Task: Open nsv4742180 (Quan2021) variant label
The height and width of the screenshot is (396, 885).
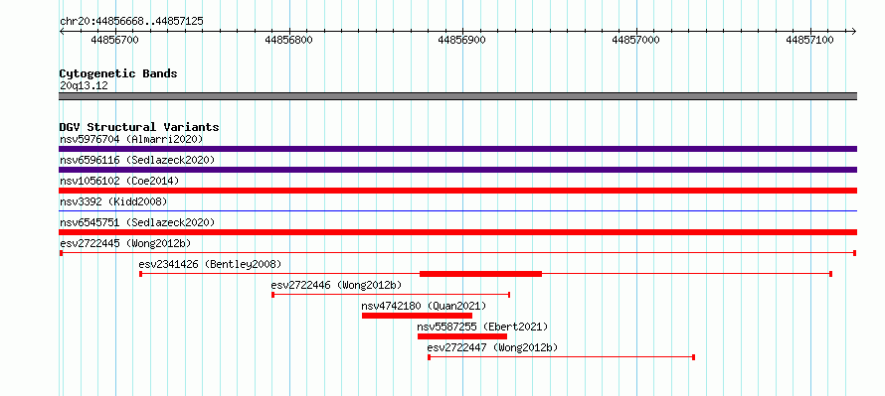Action: 424,306
